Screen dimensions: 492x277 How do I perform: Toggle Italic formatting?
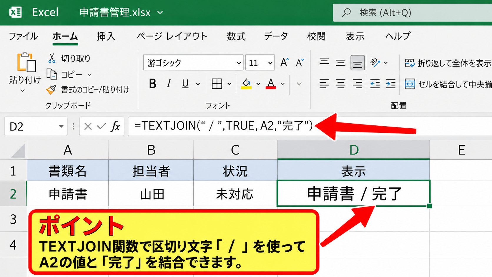point(169,84)
